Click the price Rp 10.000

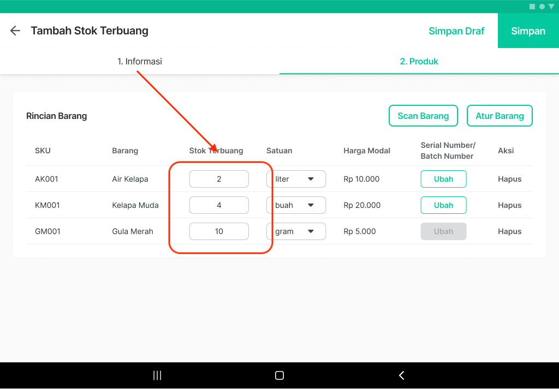tap(361, 179)
